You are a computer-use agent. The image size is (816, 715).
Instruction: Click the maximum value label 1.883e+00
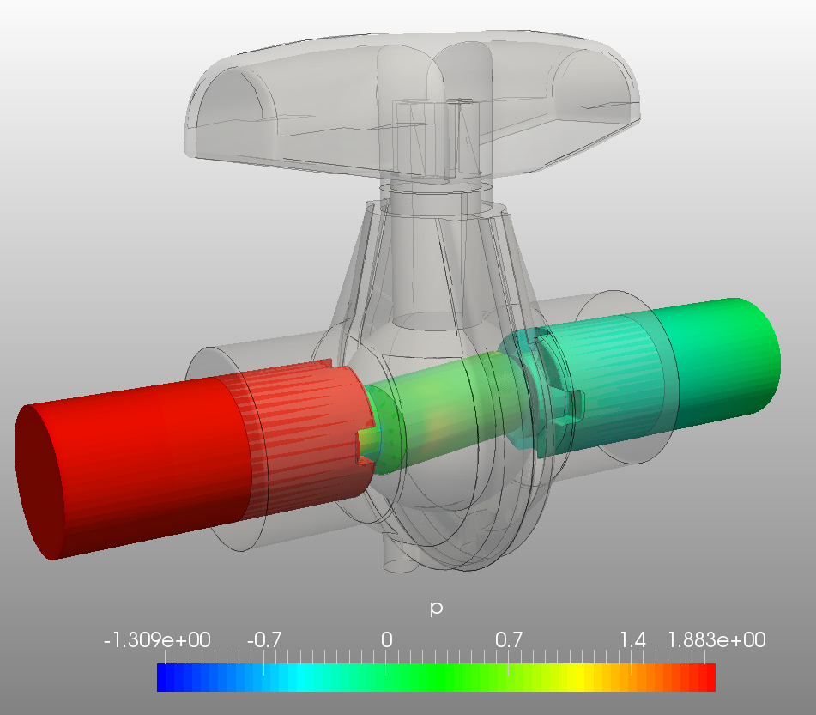(716, 640)
